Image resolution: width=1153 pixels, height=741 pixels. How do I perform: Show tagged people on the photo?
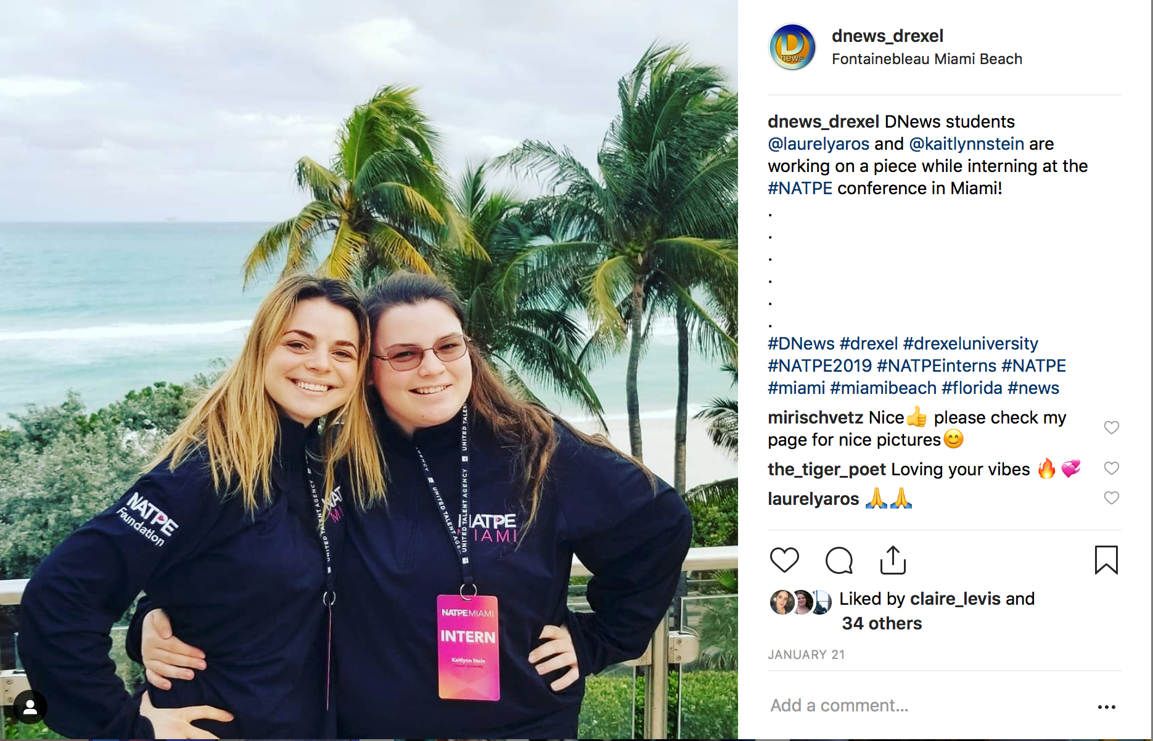(30, 707)
